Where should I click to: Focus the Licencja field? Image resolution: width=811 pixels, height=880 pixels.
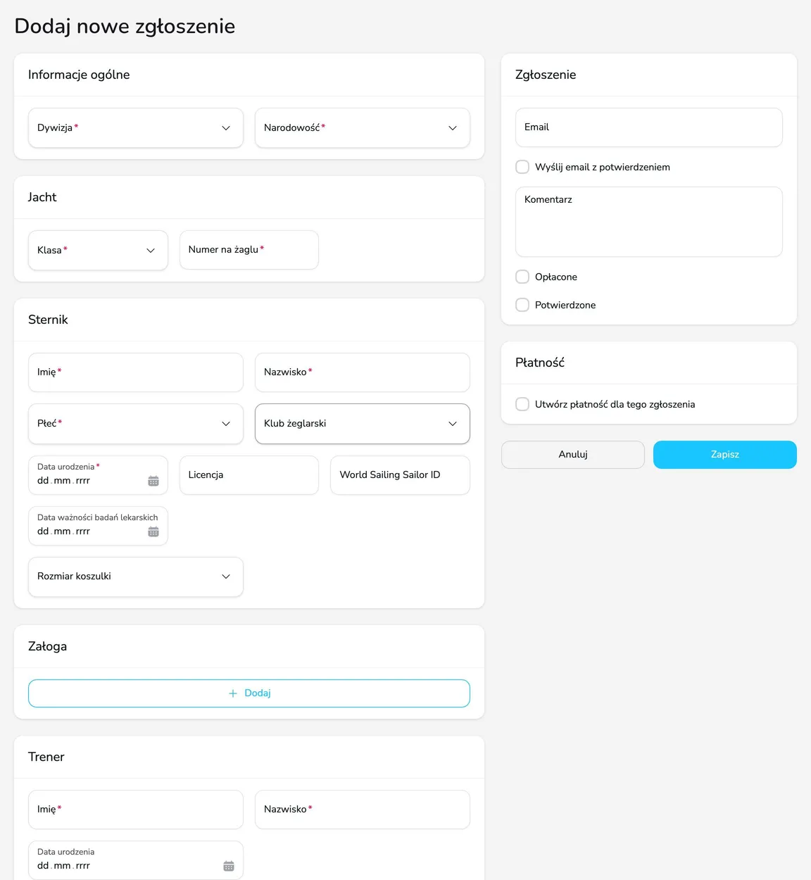249,475
